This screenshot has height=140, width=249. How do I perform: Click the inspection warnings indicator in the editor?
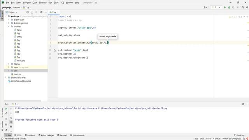(x=235, y=17)
